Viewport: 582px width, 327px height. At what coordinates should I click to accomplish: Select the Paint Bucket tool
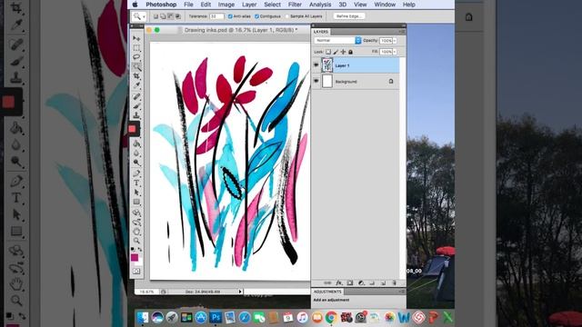[136, 144]
